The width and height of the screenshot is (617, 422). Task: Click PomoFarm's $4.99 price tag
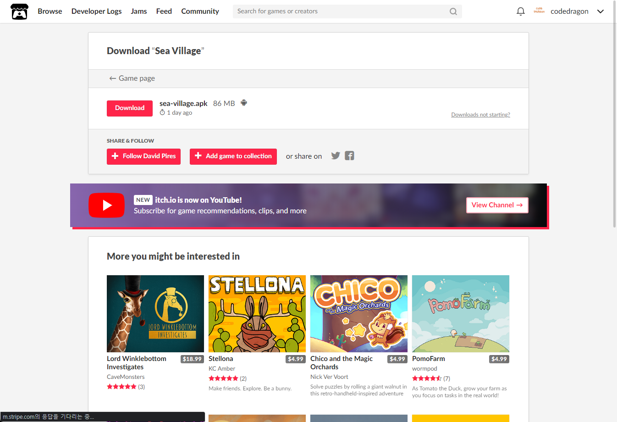pyautogui.click(x=499, y=359)
